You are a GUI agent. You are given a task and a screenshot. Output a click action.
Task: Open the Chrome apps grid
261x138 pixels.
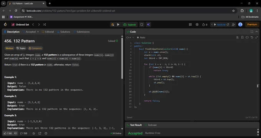[3, 17]
